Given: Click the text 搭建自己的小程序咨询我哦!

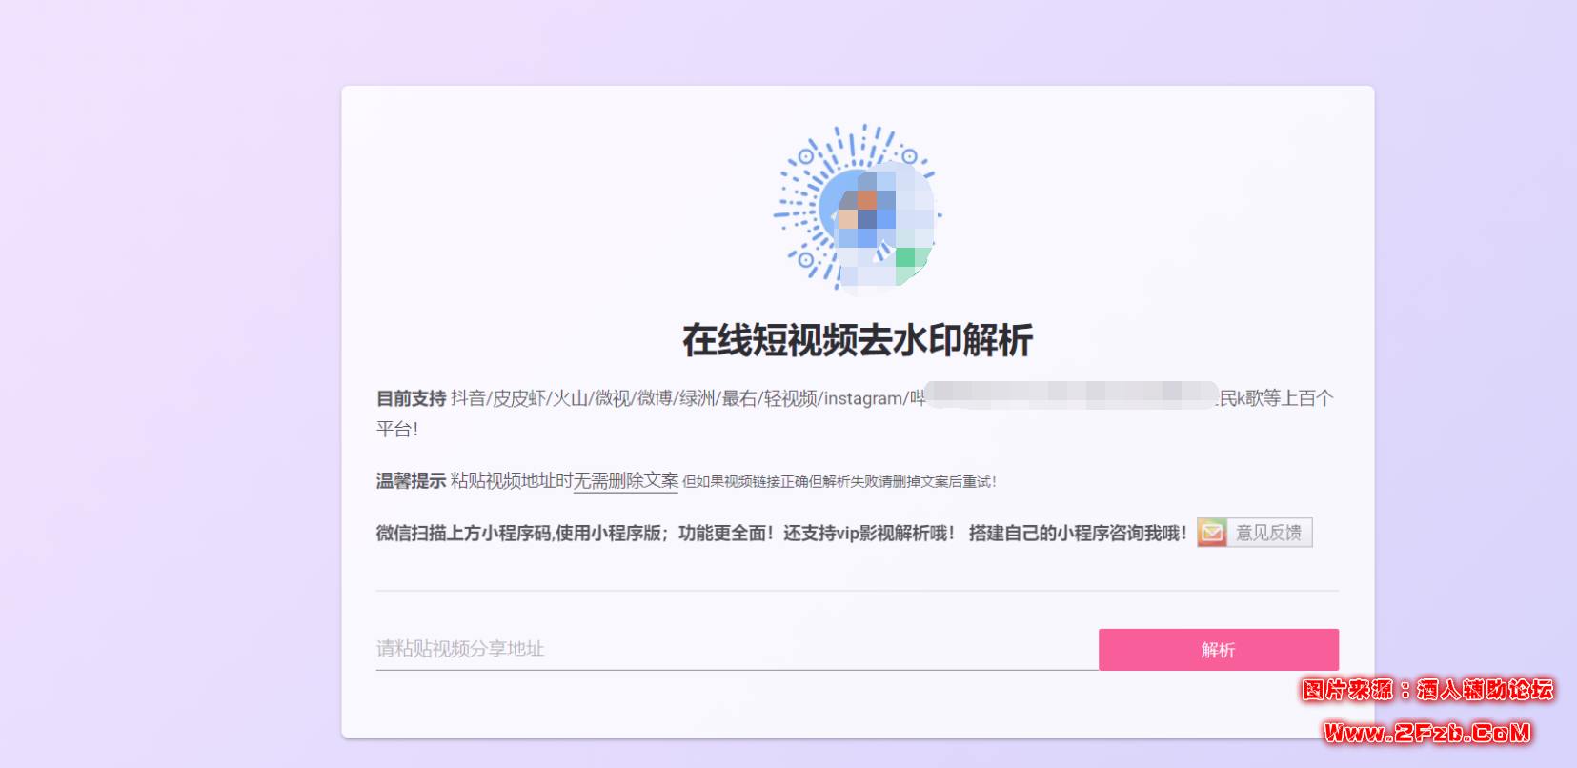Looking at the screenshot, I should pyautogui.click(x=1078, y=534).
